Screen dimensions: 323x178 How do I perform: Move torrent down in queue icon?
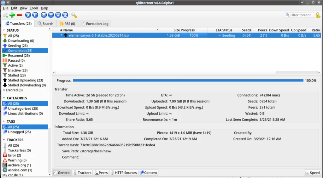(x=58, y=15)
